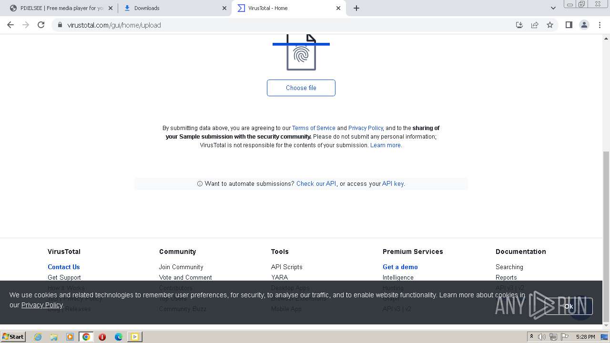
Task: Open Internet Explorer from taskbar
Action: [x=38, y=337]
